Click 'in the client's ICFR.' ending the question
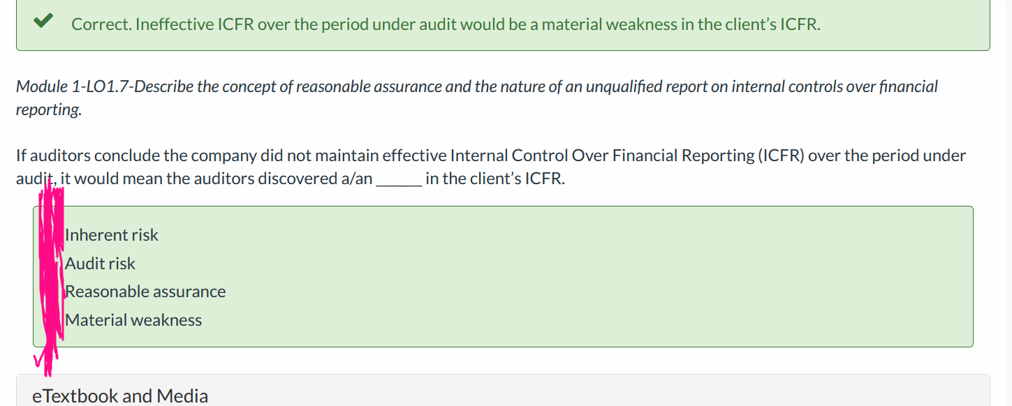This screenshot has width=1012, height=406. tap(495, 179)
